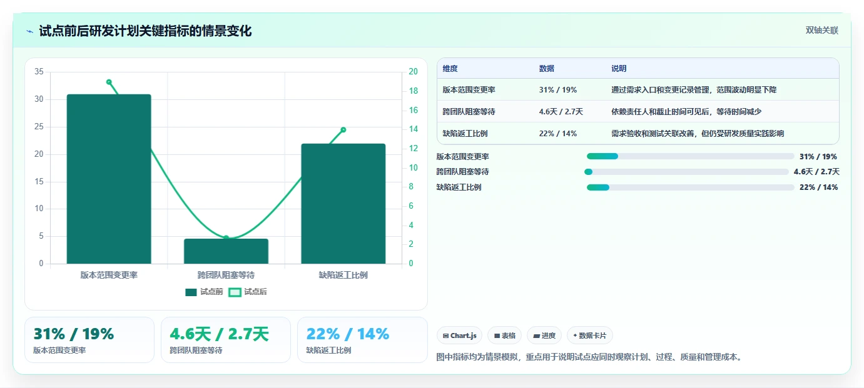864x388 pixels.
Task: Click the 试点后 outlined green legend swatch
Action: pos(235,292)
